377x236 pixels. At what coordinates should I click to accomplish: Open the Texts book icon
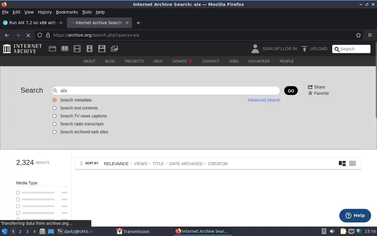pos(65,49)
